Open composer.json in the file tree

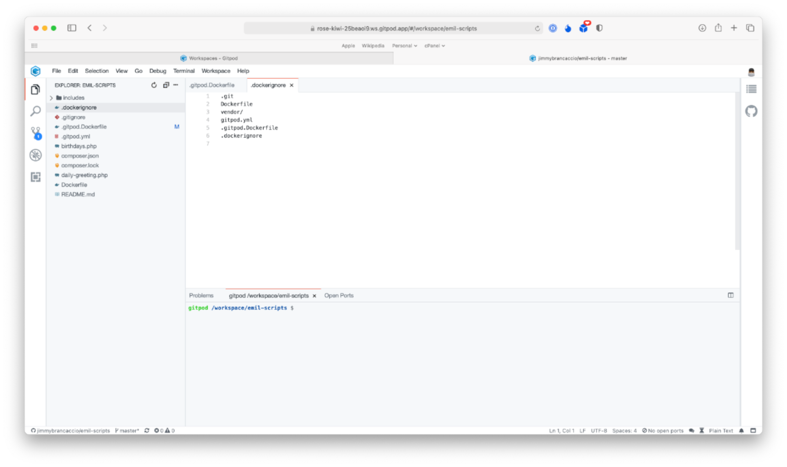[x=80, y=156]
